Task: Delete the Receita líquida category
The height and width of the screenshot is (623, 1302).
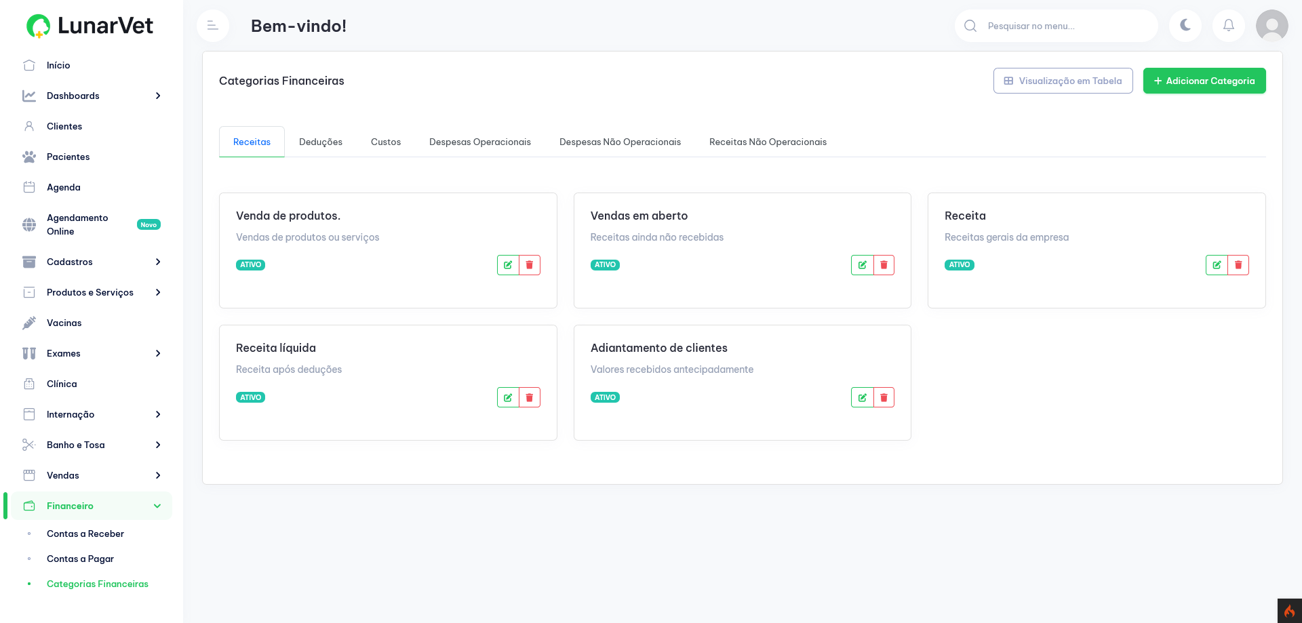Action: point(530,397)
